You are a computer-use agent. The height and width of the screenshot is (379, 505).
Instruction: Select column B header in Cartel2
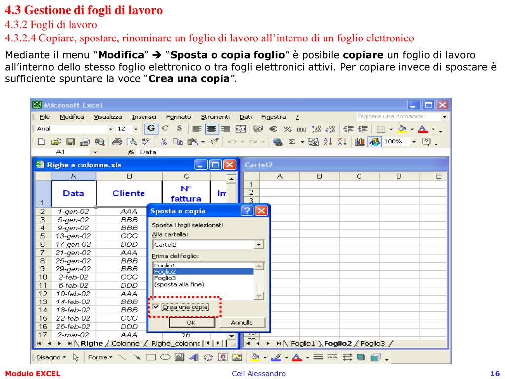point(319,176)
